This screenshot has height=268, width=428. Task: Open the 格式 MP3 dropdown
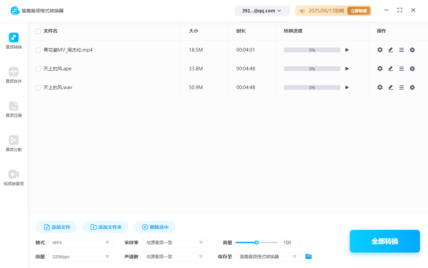81,242
